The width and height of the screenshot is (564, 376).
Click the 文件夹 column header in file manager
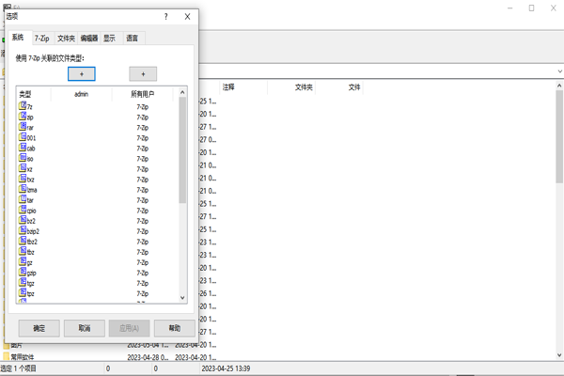click(291, 87)
